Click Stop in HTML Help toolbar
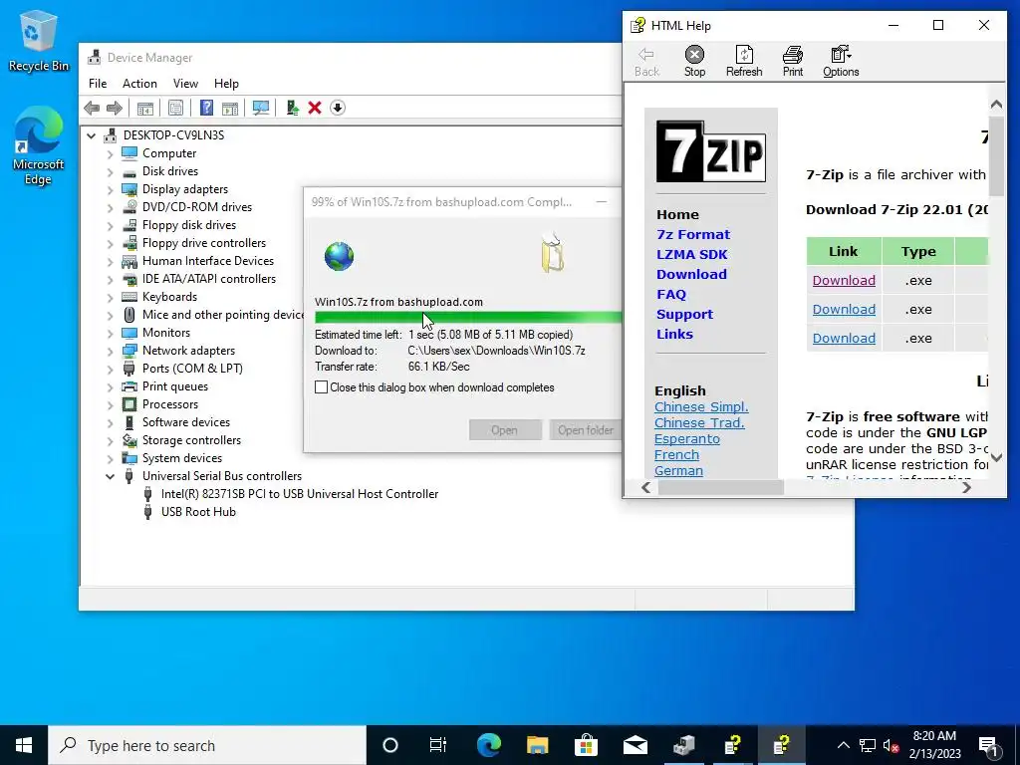 tap(694, 61)
